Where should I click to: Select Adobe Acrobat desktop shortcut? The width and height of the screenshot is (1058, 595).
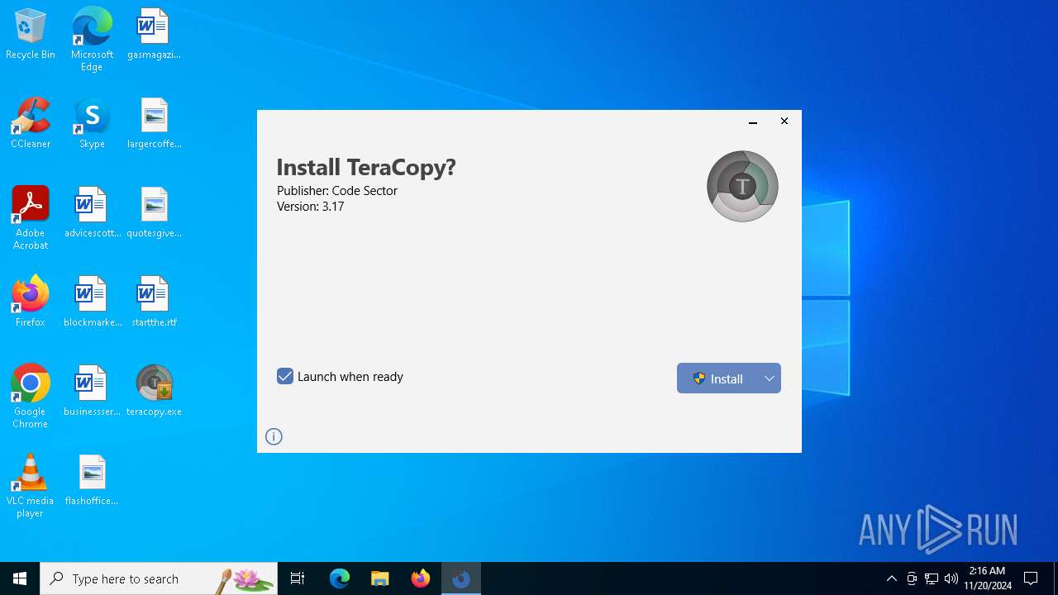(31, 218)
